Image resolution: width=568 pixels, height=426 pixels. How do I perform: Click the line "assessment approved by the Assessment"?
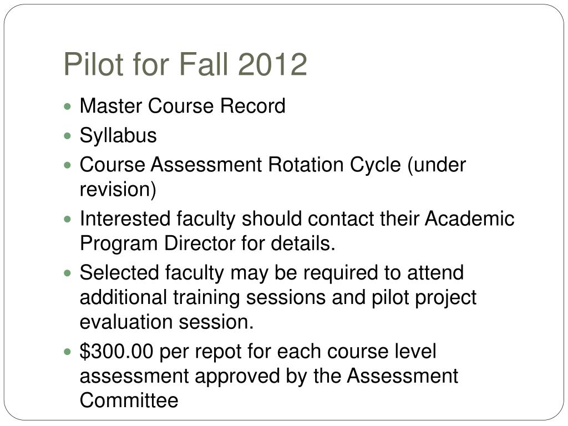point(269,376)
